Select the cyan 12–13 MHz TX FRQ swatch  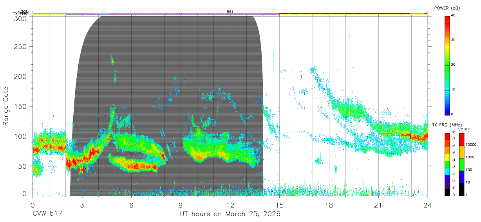pos(447,171)
